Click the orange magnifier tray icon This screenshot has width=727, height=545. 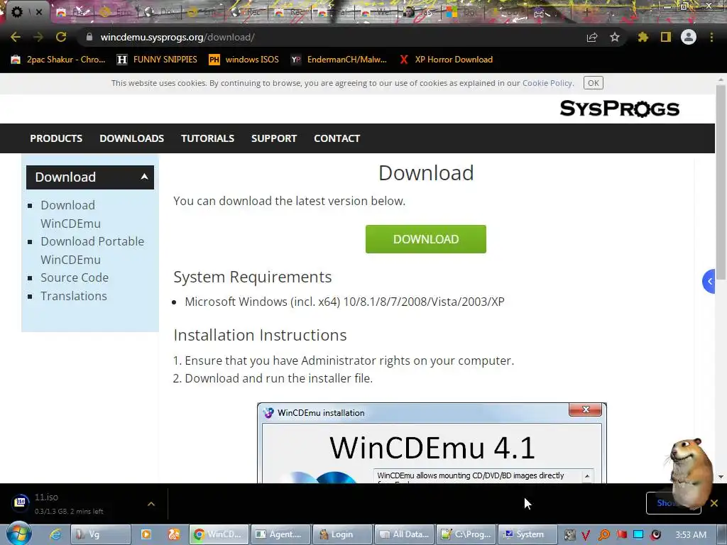pos(603,535)
